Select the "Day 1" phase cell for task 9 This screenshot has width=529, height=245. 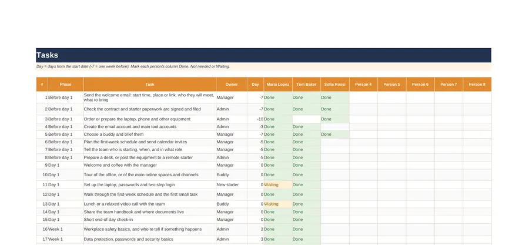[65, 165]
